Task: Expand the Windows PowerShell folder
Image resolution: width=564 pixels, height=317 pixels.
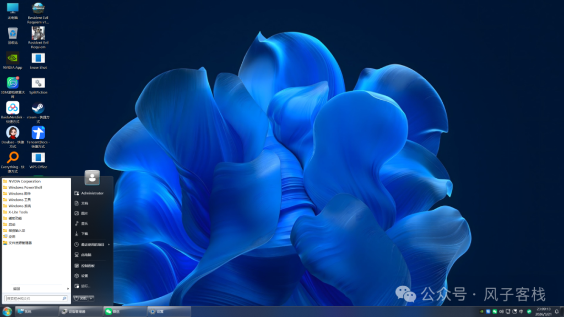Action: (25, 187)
